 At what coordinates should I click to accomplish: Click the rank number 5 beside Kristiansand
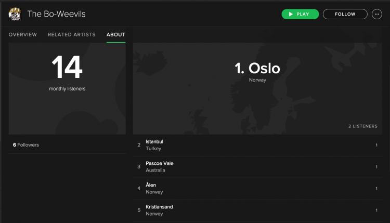tap(139, 210)
